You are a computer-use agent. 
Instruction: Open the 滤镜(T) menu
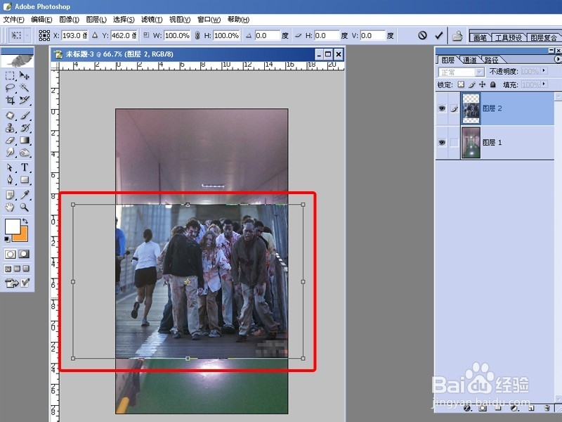[152, 20]
